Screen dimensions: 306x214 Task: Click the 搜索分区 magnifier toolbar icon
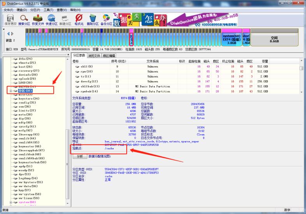pos(24,19)
